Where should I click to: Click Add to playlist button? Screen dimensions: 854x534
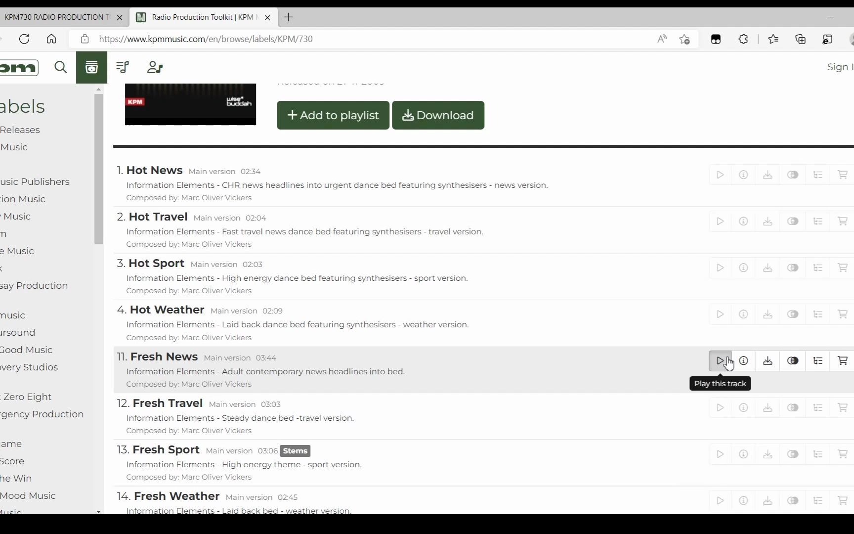(333, 115)
